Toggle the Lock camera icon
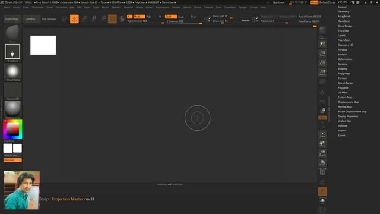The width and height of the screenshot is (380, 214). click(322, 111)
